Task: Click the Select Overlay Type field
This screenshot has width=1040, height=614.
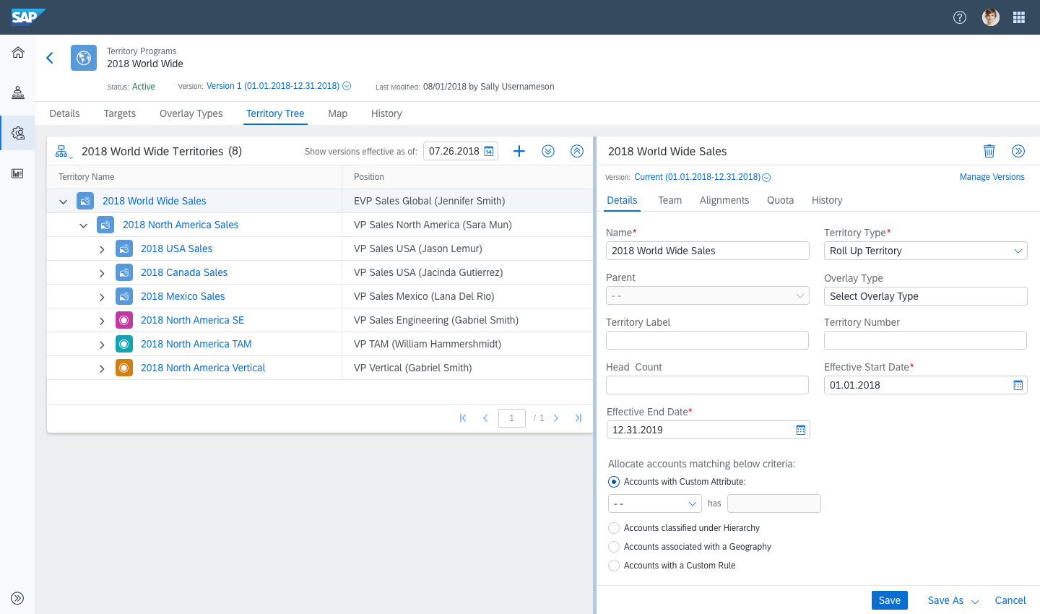Action: click(926, 296)
